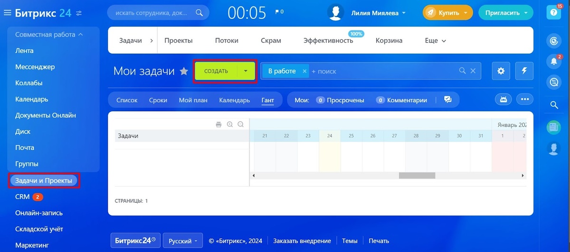Open the CoPilot swirl icon in right panel
570x252 pixels.
point(553,41)
